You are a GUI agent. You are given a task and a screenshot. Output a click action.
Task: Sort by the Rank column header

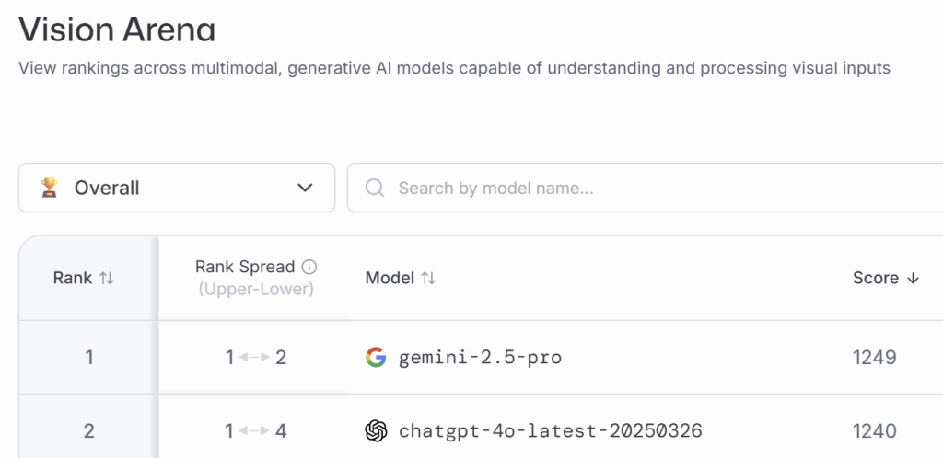click(x=72, y=278)
